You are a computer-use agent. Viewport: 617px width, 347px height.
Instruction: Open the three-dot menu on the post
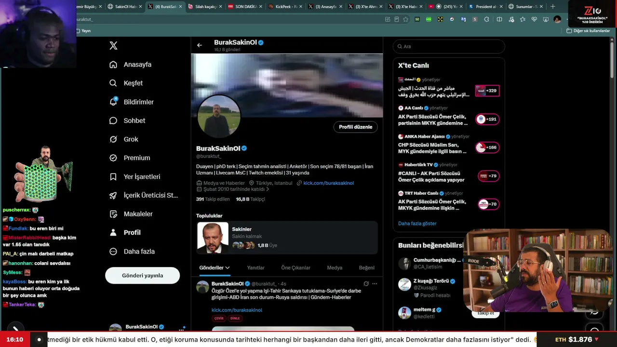(375, 284)
